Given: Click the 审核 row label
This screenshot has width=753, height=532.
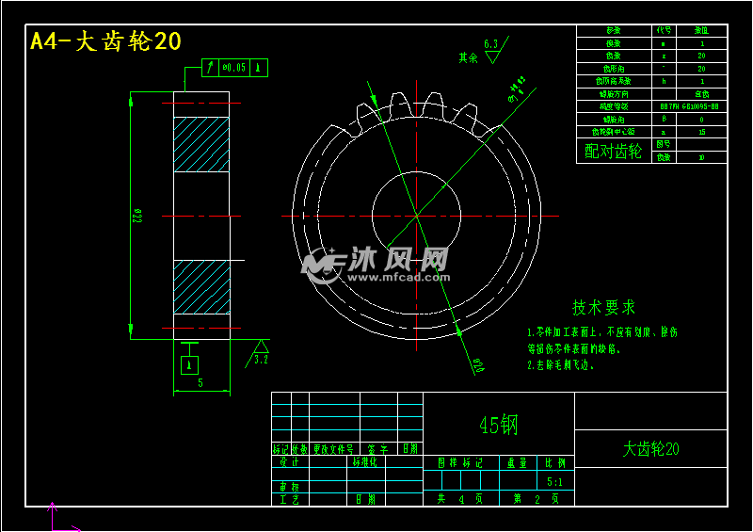Looking at the screenshot, I should (x=290, y=487).
